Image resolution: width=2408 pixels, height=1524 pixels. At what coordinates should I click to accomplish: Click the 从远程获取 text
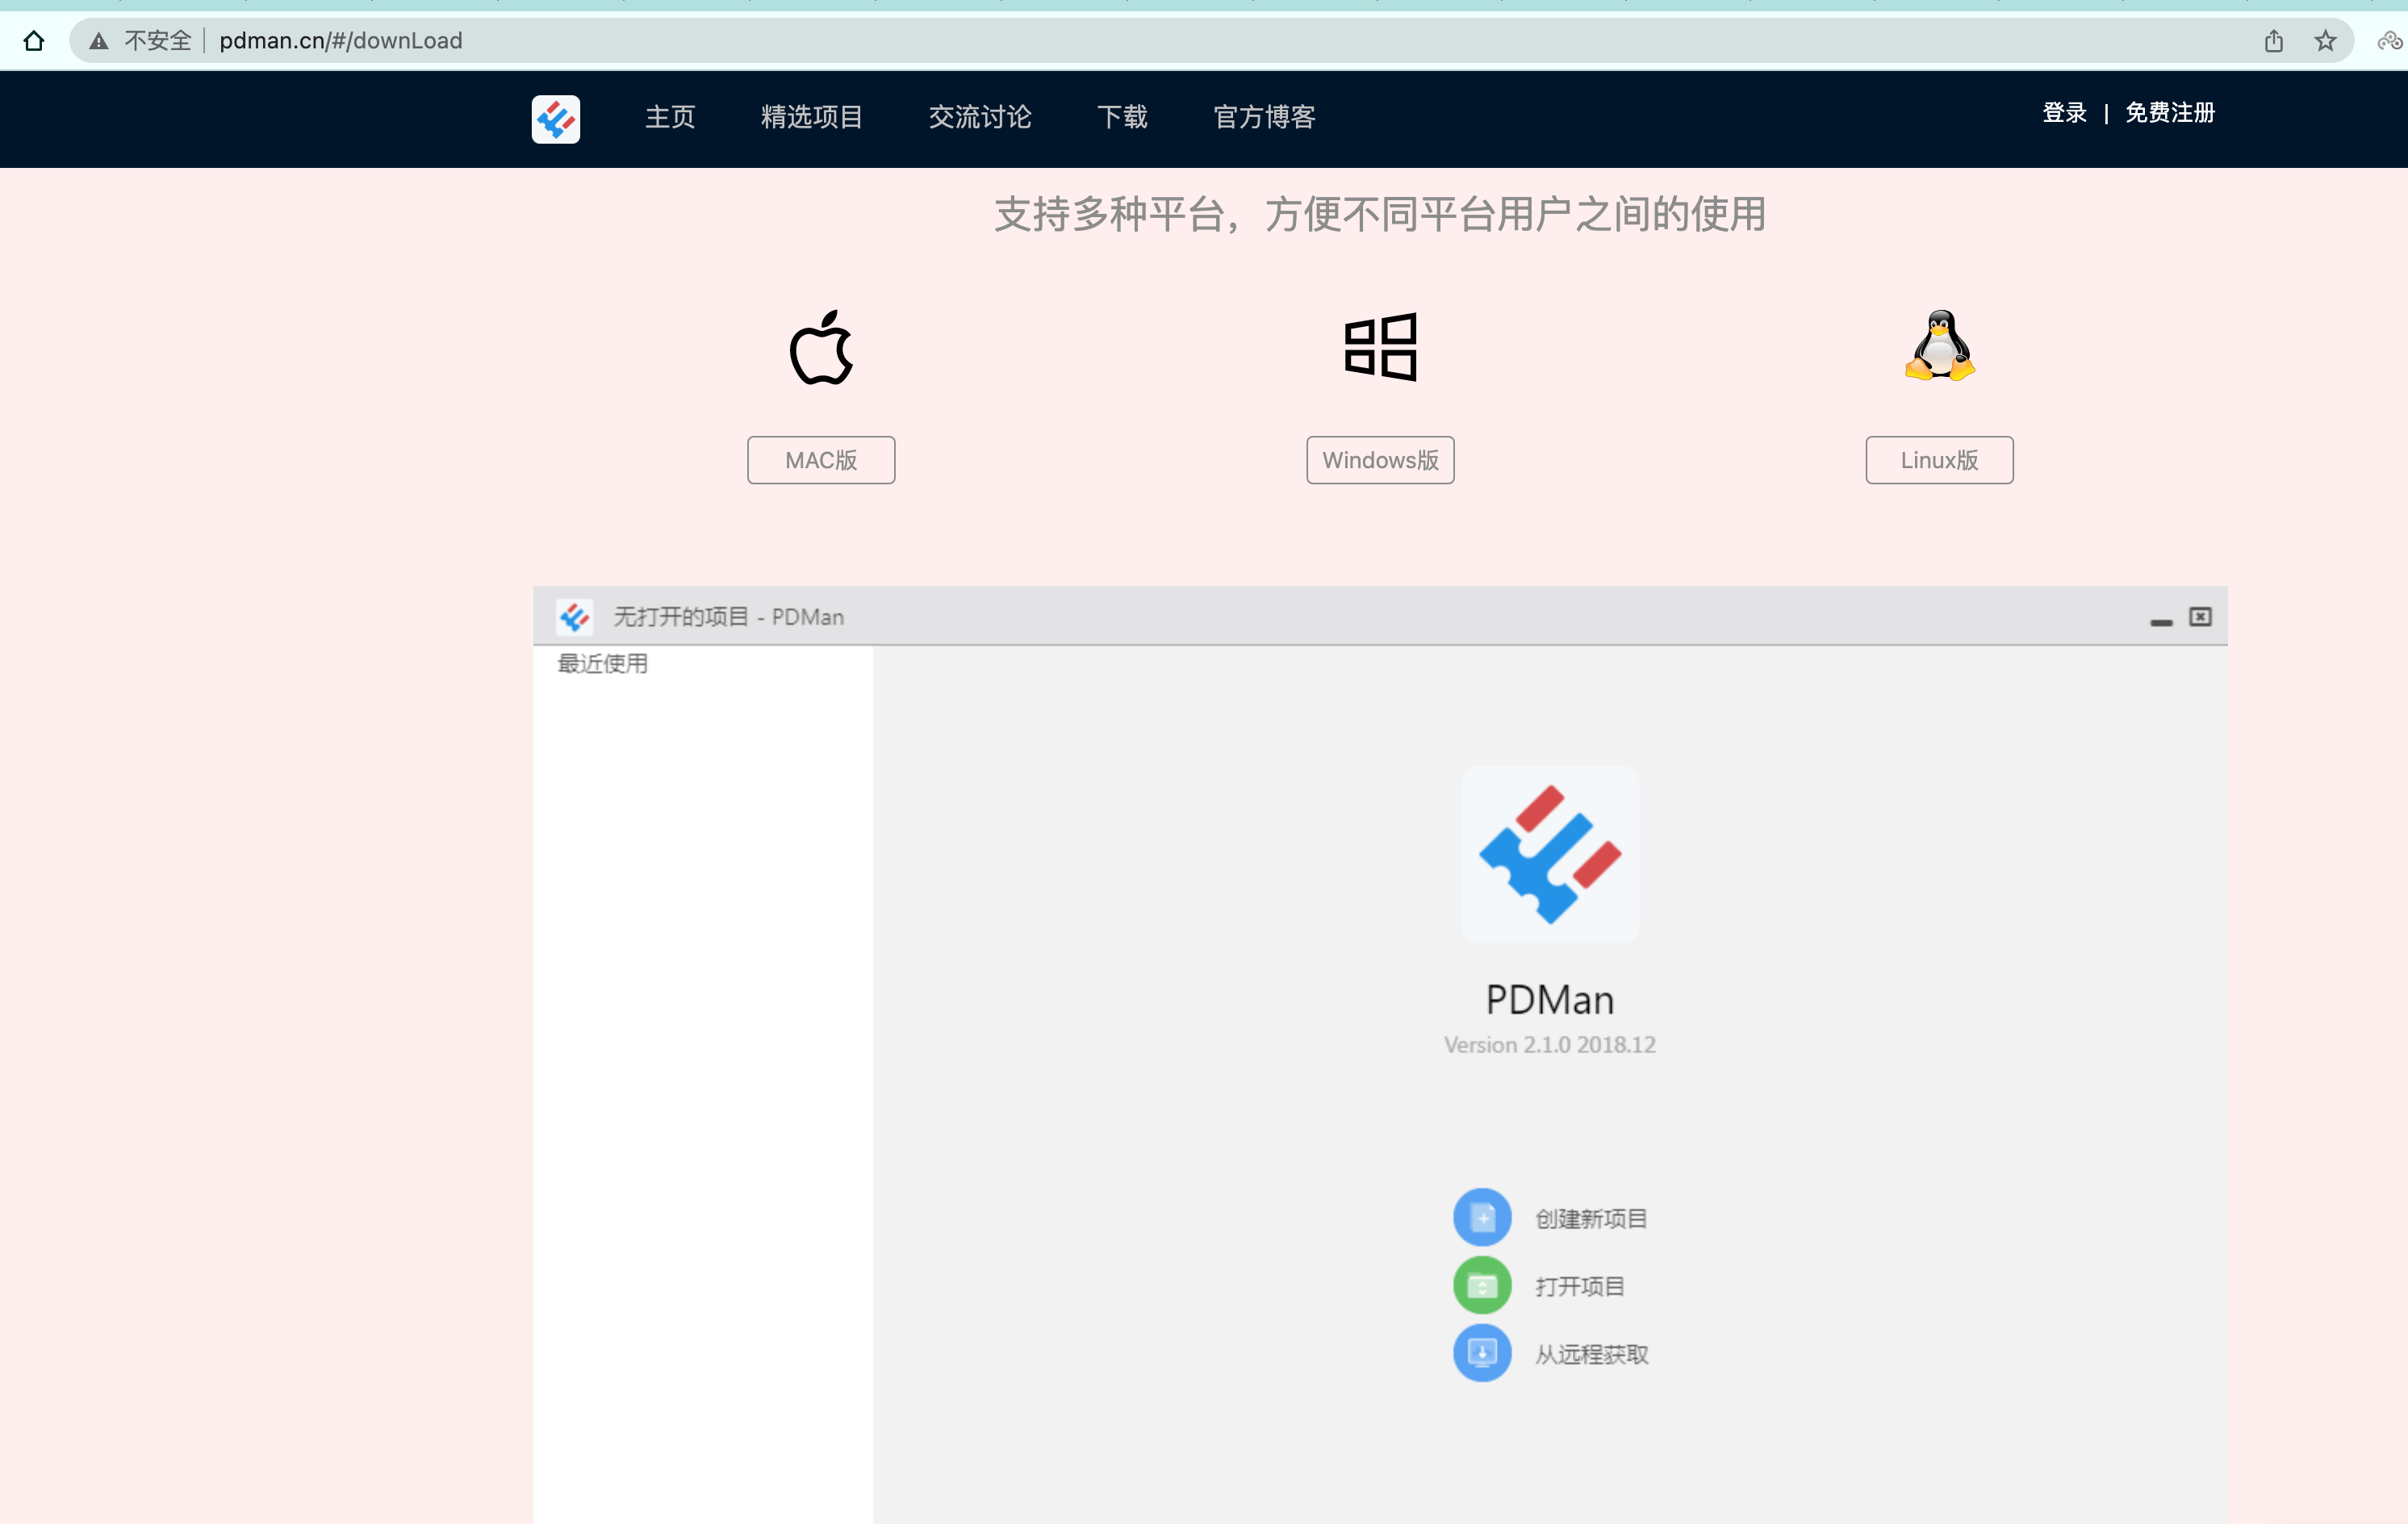tap(1591, 1355)
